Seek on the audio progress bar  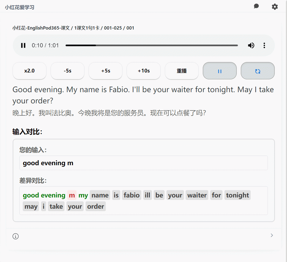click(151, 45)
